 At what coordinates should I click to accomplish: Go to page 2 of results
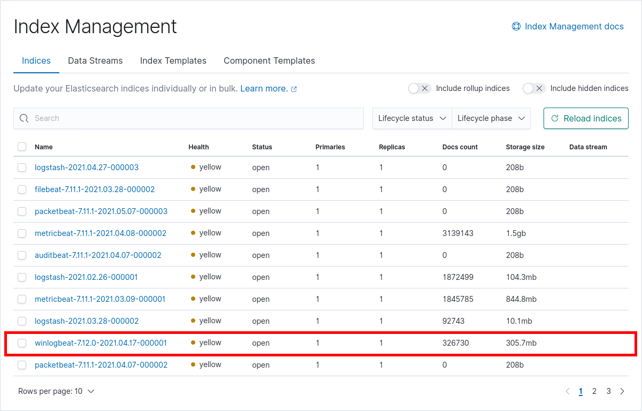pyautogui.click(x=594, y=391)
